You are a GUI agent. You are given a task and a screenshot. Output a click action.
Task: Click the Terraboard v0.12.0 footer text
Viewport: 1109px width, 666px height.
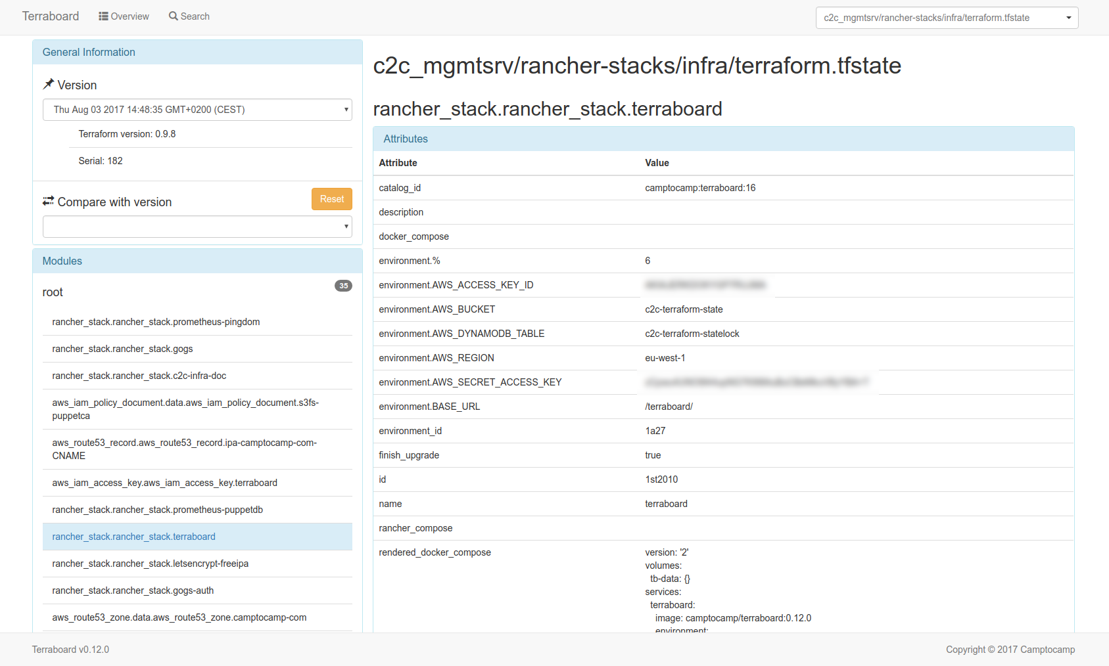(x=70, y=650)
